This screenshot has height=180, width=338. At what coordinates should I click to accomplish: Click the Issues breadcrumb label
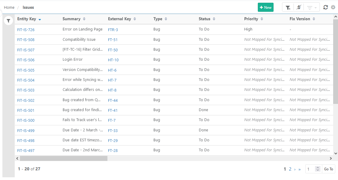28,7
